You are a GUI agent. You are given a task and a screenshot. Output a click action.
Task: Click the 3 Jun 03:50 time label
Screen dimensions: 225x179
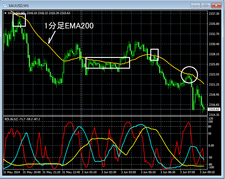(x=128, y=172)
